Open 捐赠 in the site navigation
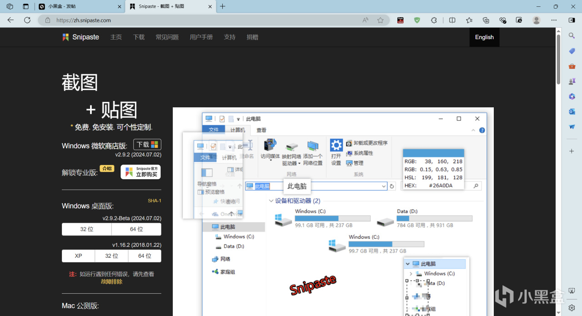 (252, 37)
